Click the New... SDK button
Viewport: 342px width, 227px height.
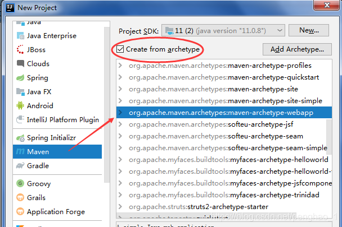(309, 30)
